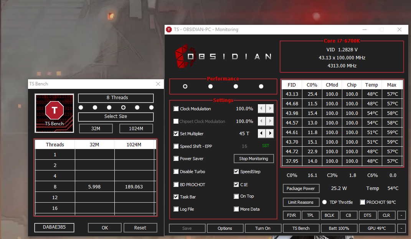The image size is (411, 239).
Task: Select first thread count radio in TS Bench
Action: click(81, 108)
